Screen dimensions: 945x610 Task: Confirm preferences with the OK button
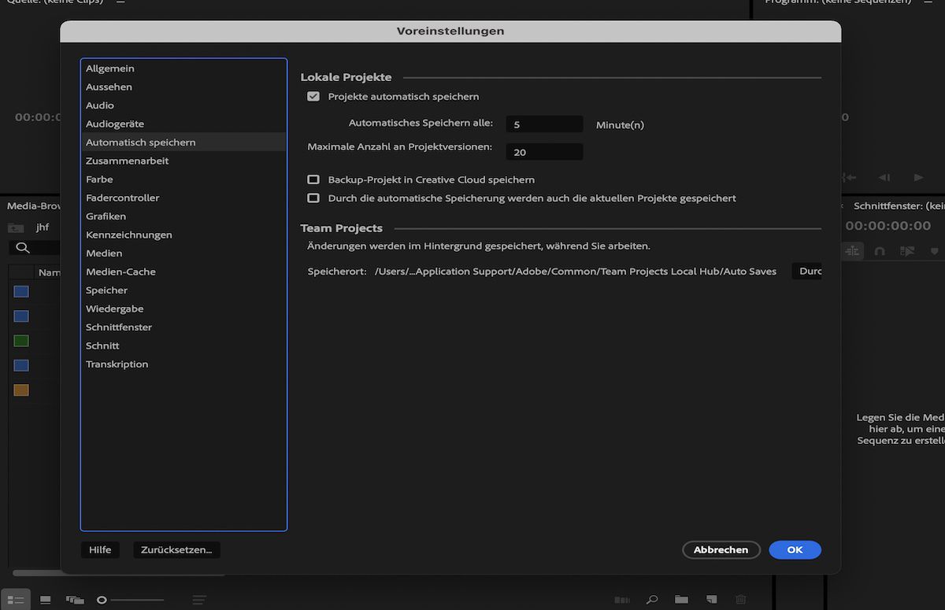pos(795,549)
